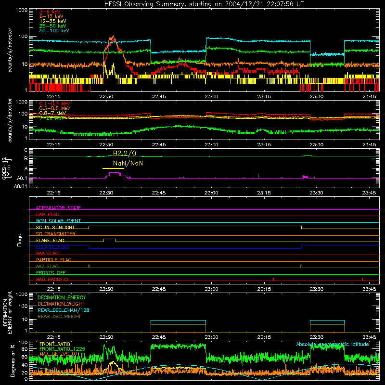
Task: Click the 0.8-7 MeV legend label
Action: click(x=52, y=113)
